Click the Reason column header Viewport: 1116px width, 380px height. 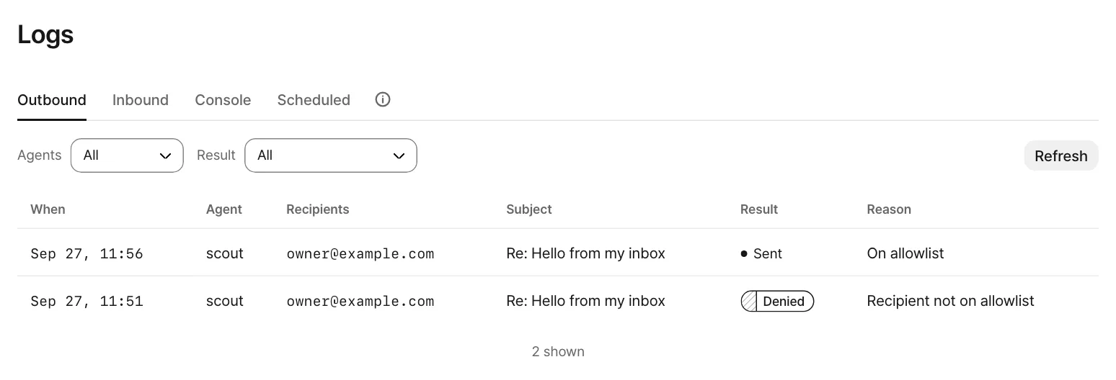click(x=889, y=209)
